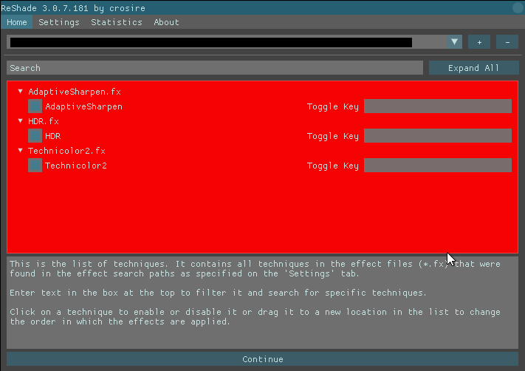
Task: Collapse the AdaptiveSharpen.fx tree node
Action: click(x=21, y=92)
